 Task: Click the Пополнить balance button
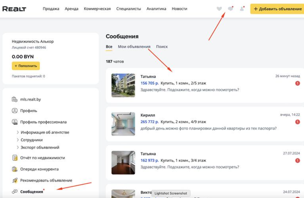26,66
